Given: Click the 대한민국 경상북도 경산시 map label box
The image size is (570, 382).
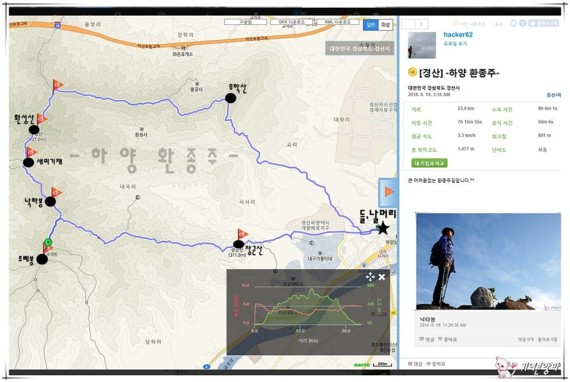Looking at the screenshot, I should tap(359, 48).
